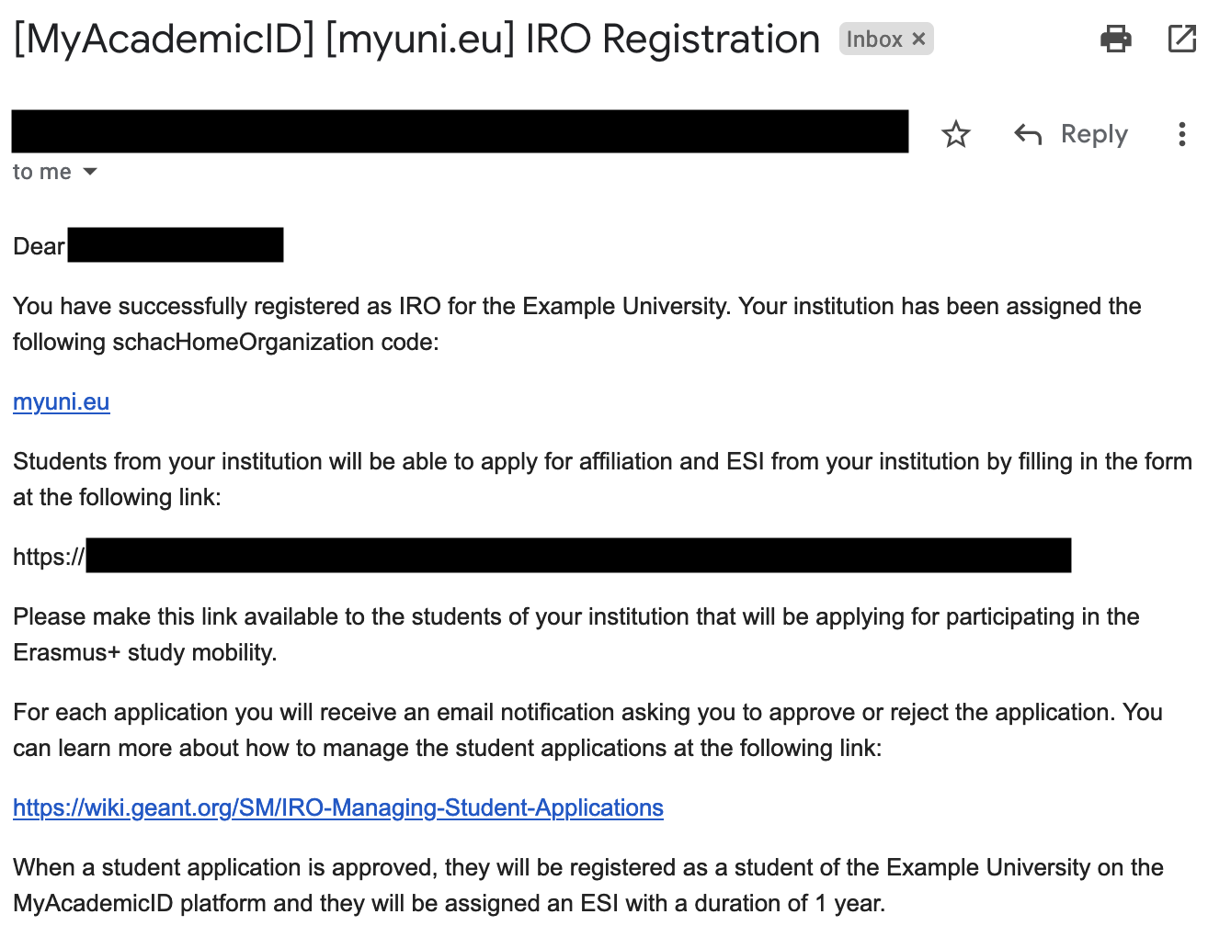The width and height of the screenshot is (1208, 937).
Task: Remove the Inbox label using its X
Action: [x=918, y=39]
